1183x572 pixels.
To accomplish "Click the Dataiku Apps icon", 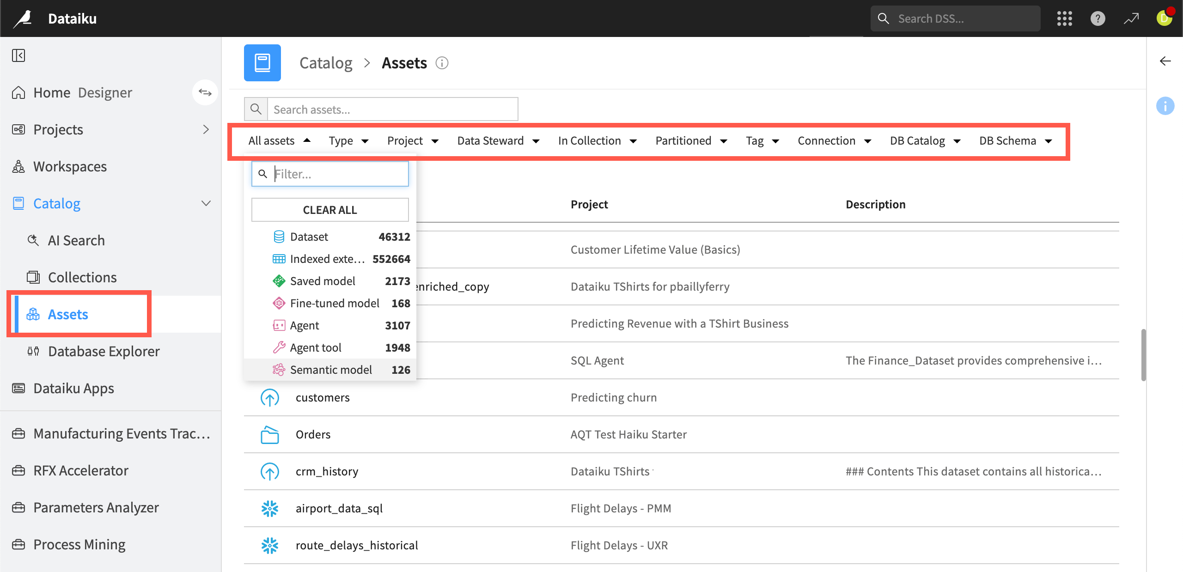I will click(18, 388).
